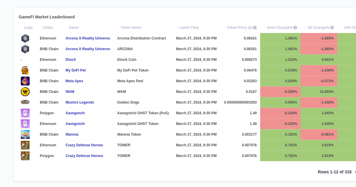This screenshot has height=187, width=356.
Task: Select the WAM token logo
Action: tap(25, 91)
